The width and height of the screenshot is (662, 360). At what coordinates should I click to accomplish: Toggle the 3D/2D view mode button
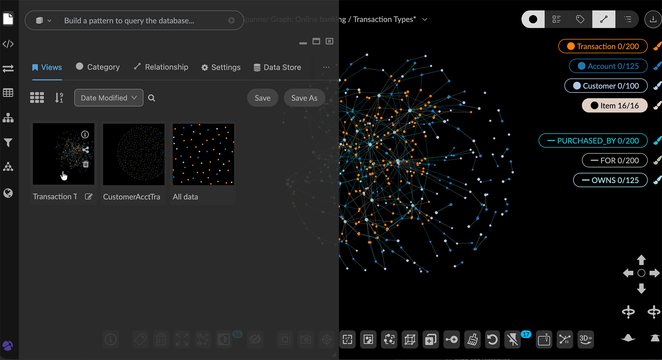[585, 340]
